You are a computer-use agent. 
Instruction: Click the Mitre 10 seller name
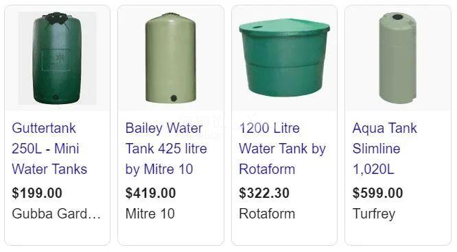click(150, 214)
